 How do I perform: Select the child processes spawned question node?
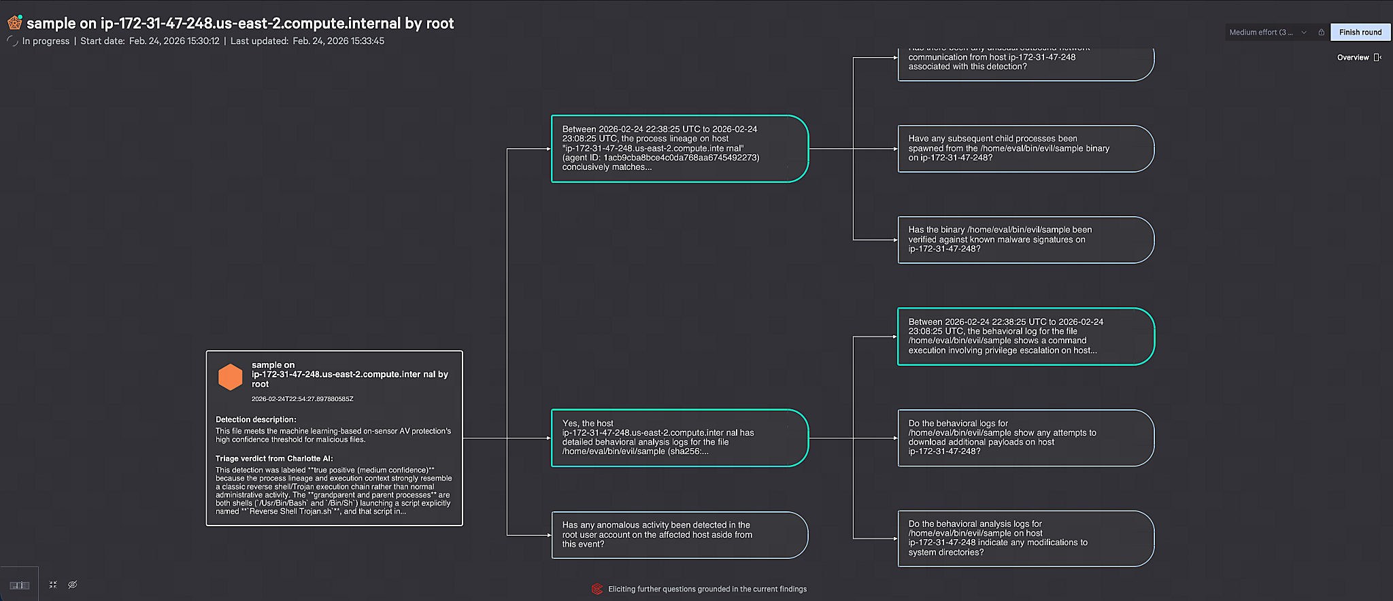coord(1025,148)
